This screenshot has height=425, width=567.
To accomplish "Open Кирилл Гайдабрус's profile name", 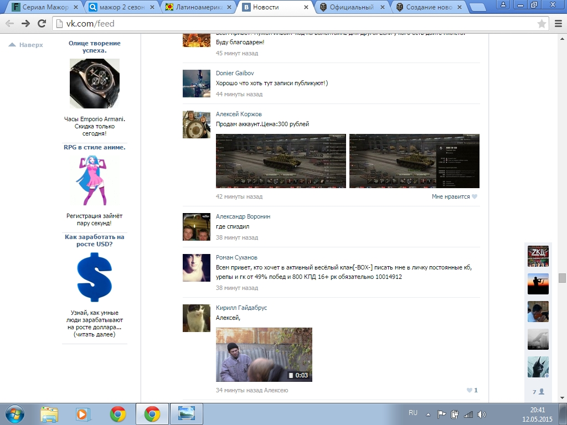I will coord(241,308).
